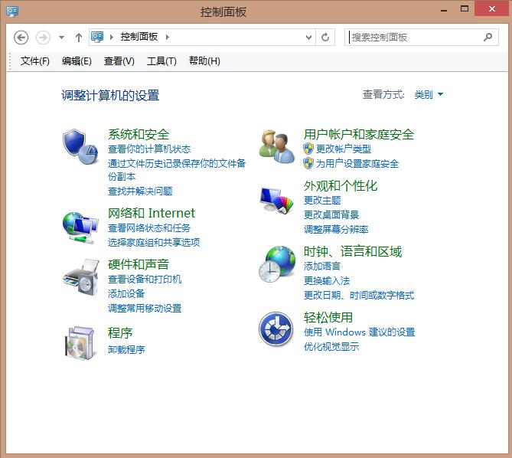Click 添加设备 link

click(126, 293)
